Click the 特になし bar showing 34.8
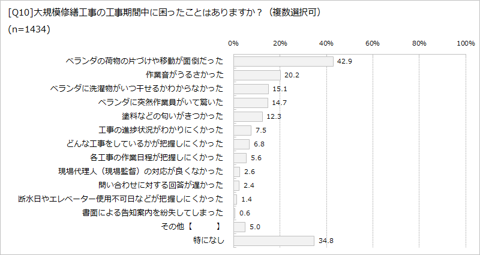 [x=274, y=241]
